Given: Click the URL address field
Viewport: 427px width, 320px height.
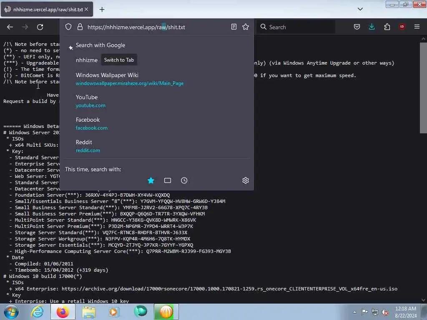Looking at the screenshot, I should pos(157,27).
